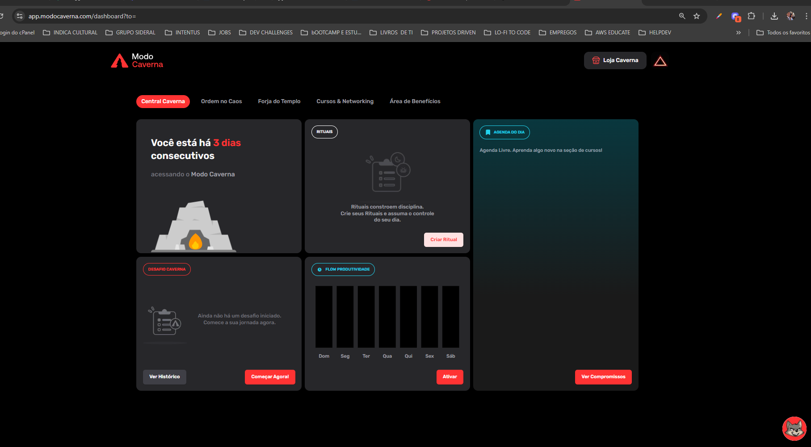The height and width of the screenshot is (447, 811).
Task: Select the Área de Benefícios tab
Action: (415, 101)
